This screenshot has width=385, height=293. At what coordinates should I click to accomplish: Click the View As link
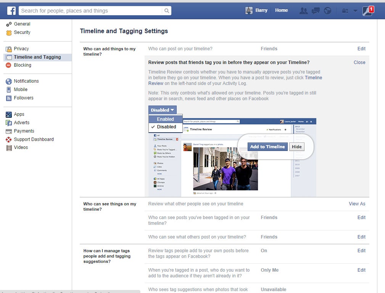(x=357, y=204)
